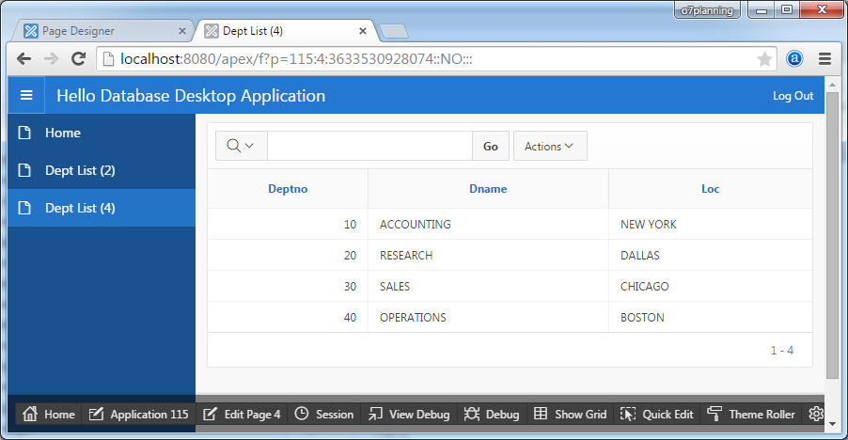848x440 pixels.
Task: Click Deptno value 30
Action: click(x=350, y=287)
